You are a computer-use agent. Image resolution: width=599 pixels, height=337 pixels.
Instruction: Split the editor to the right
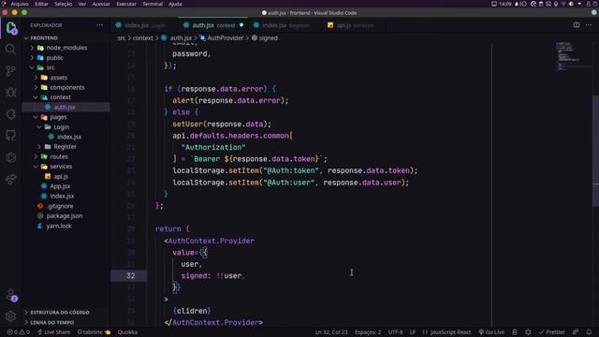(x=577, y=25)
